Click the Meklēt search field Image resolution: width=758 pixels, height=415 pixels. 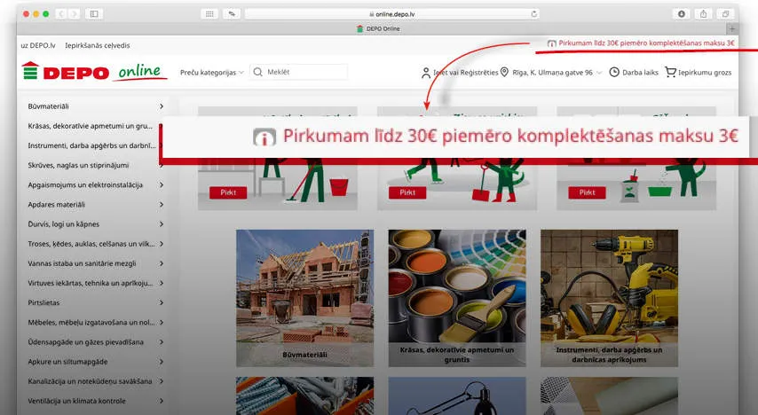(299, 72)
